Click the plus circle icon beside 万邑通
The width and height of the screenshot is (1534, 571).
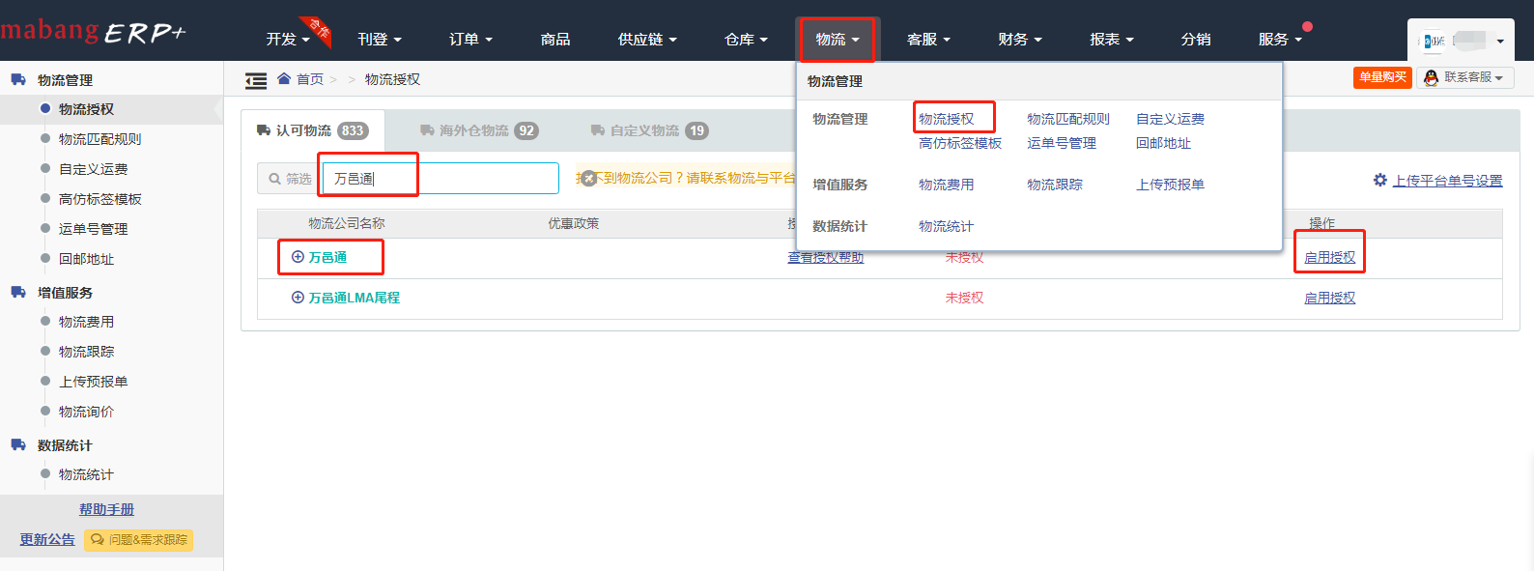pos(298,257)
